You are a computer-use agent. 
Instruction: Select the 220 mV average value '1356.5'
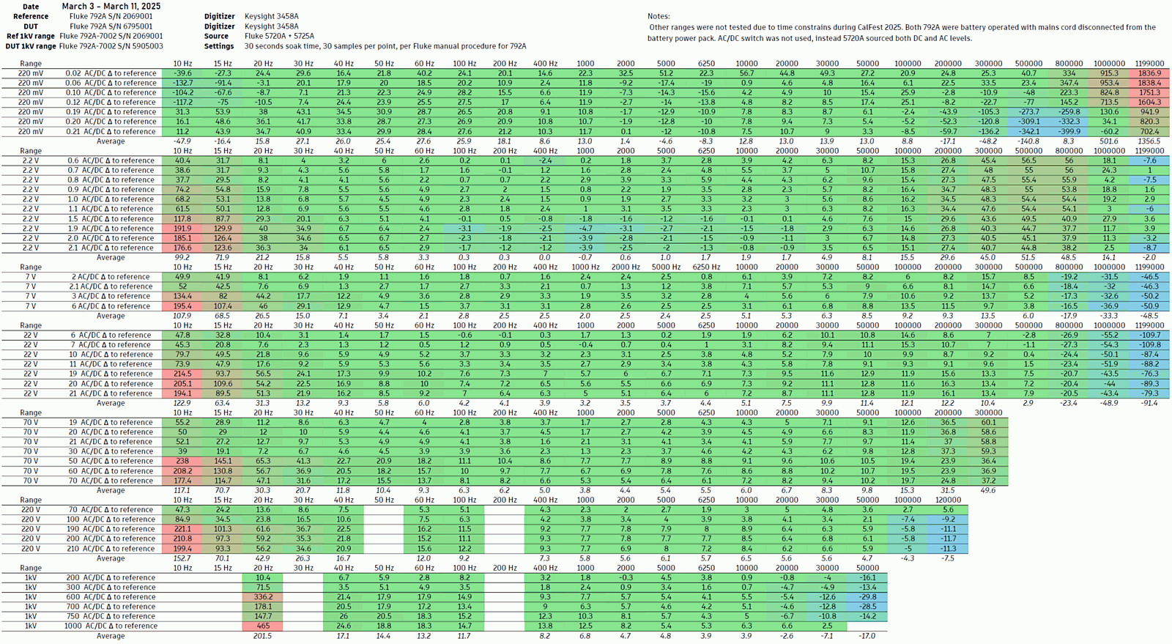(x=1149, y=141)
